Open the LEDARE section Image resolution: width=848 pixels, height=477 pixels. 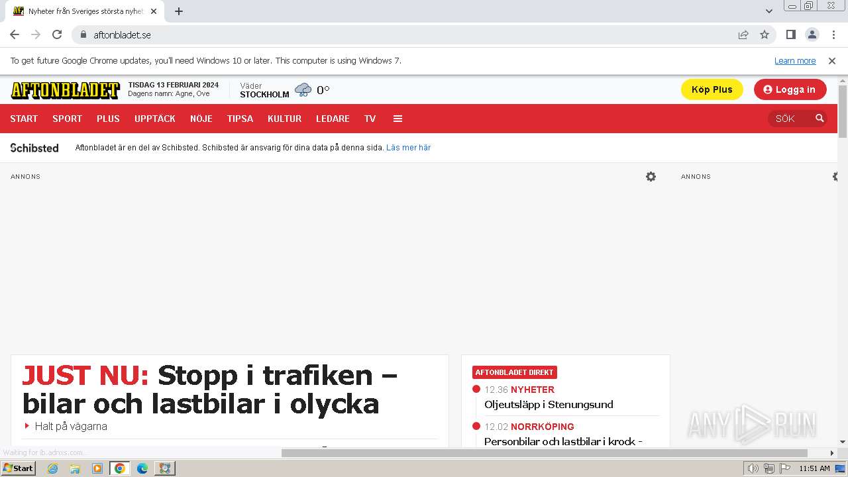tap(333, 119)
